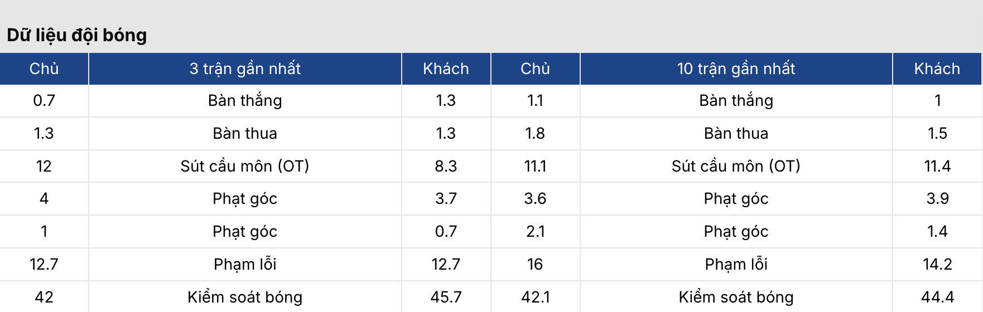Click "Kiểm soát bóng" under 10 trận gần nhất

[x=736, y=297]
